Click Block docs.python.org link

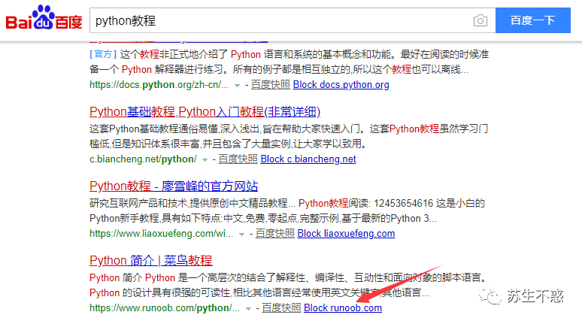[341, 85]
